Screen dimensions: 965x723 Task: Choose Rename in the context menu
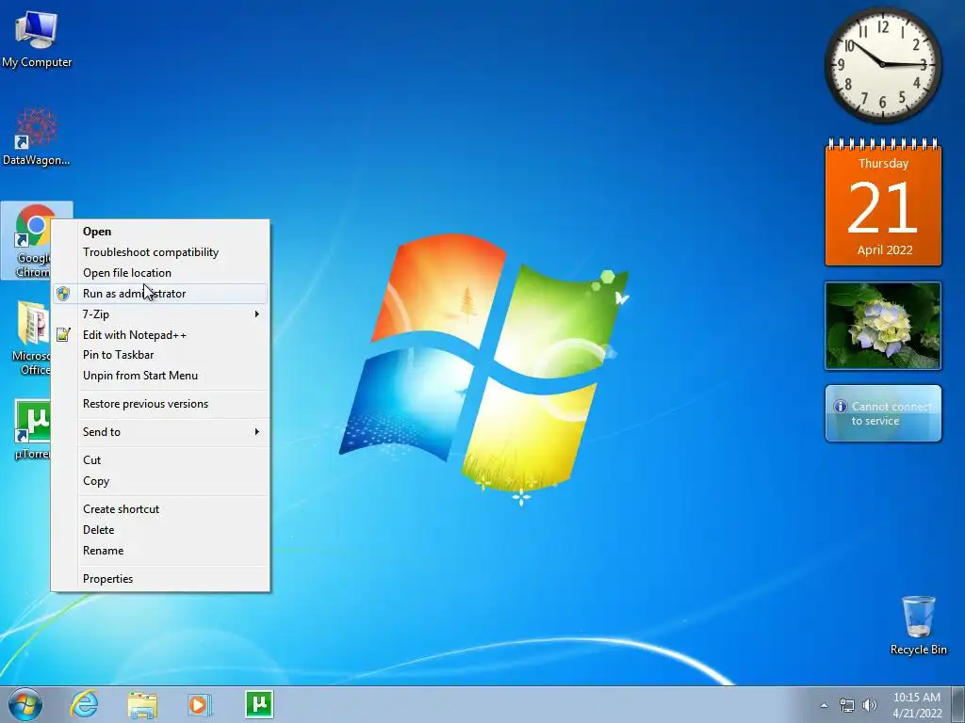[x=160, y=551]
